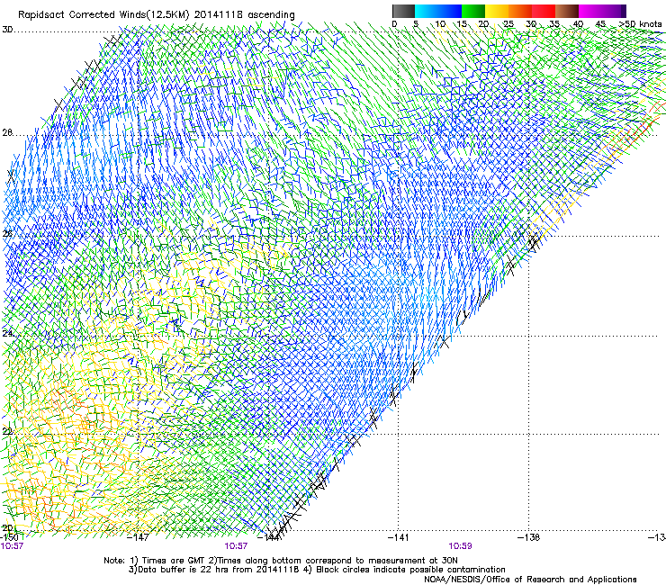Click the 'measurement at 30N' note text

[412, 561]
